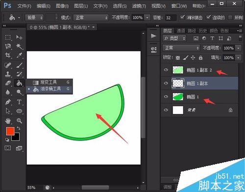Select the Zoom tool
This screenshot has width=245, height=192.
[x=19, y=121]
